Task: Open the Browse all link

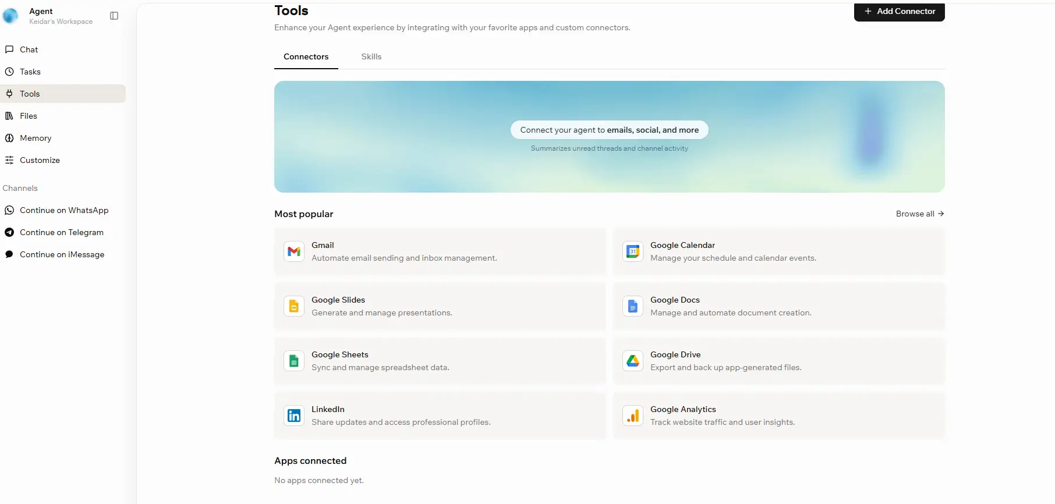Action: (x=920, y=214)
